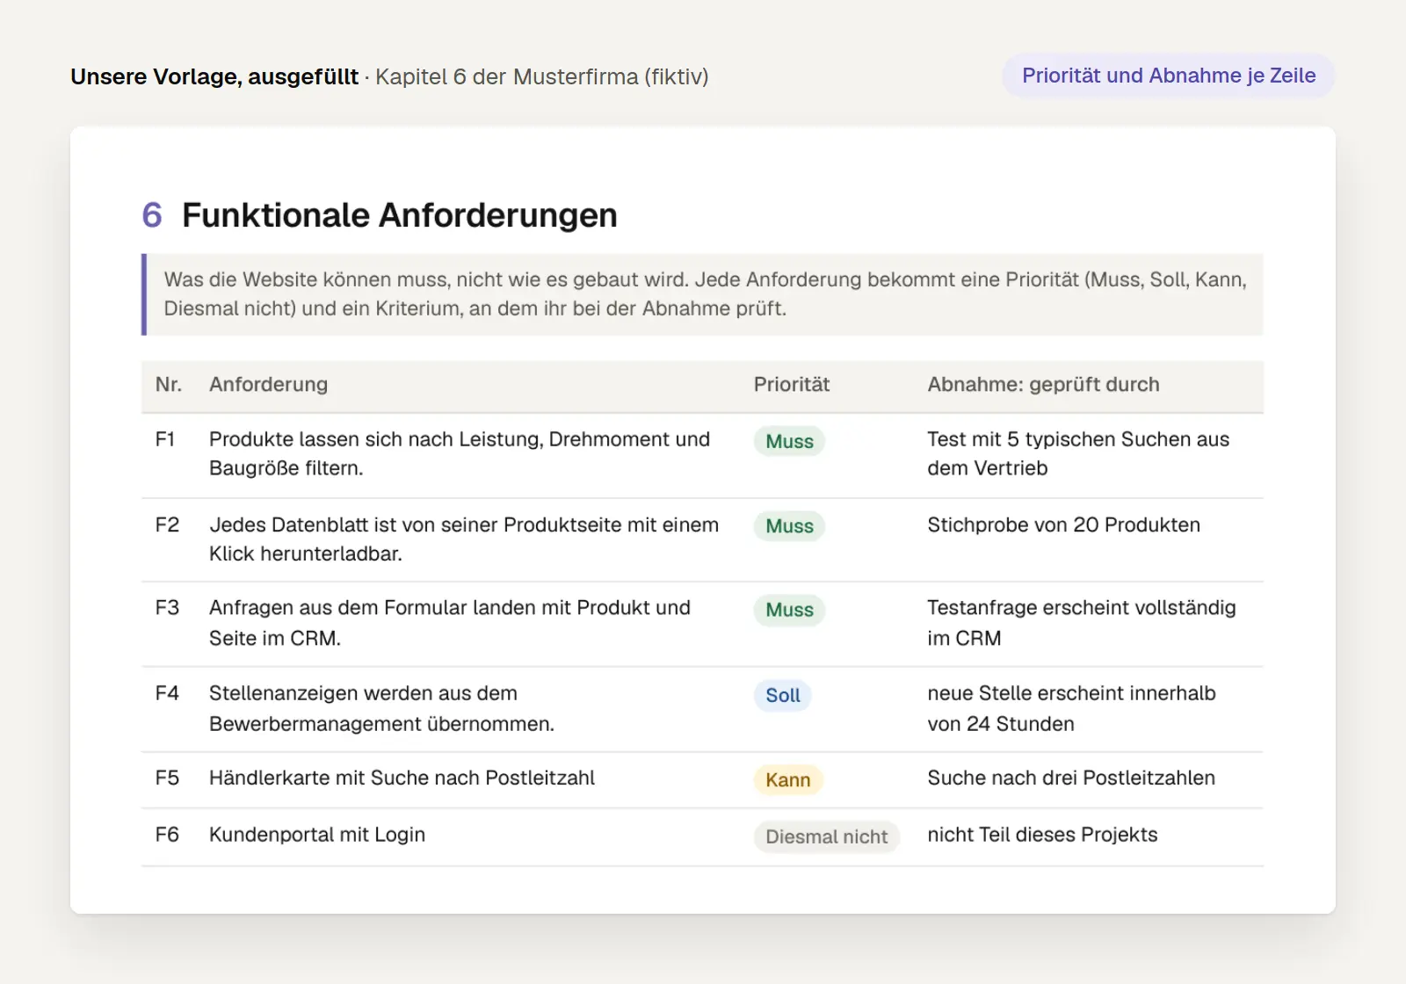Click 'Anfragen aus dem Formular landen' text
This screenshot has width=1406, height=984.
pyautogui.click(x=450, y=623)
